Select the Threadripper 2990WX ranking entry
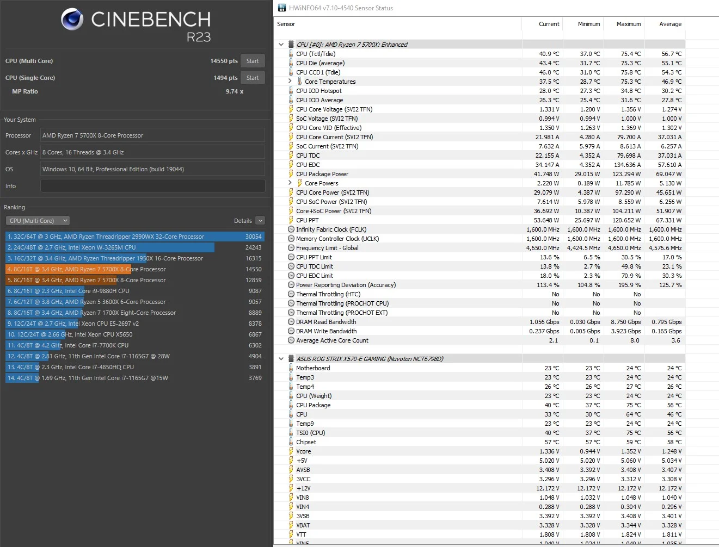The width and height of the screenshot is (719, 547). [135, 237]
